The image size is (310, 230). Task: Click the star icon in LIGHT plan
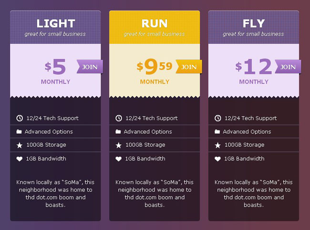coord(20,145)
